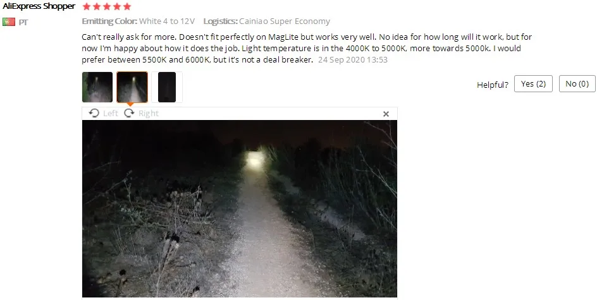Mark review unhelpful with No (0)
Image resolution: width=597 pixels, height=300 pixels.
(577, 83)
